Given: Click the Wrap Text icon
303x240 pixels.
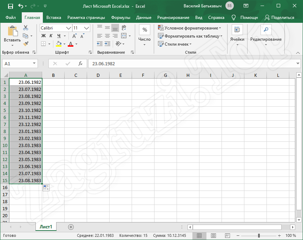Looking at the screenshot, I should (x=124, y=28).
